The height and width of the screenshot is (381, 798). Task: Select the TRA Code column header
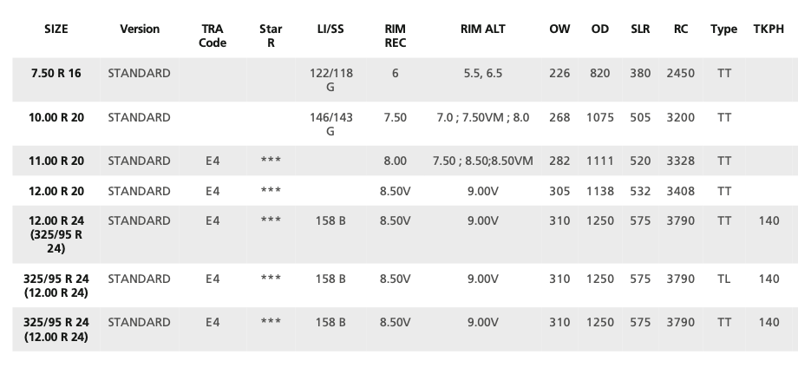pyautogui.click(x=213, y=36)
